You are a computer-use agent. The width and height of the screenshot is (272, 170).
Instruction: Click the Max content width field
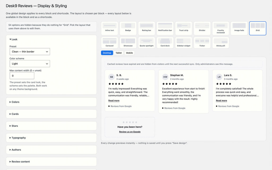(22, 76)
